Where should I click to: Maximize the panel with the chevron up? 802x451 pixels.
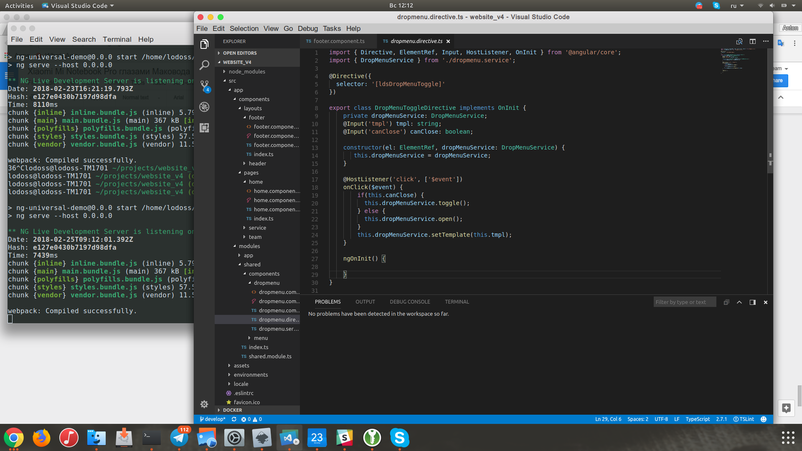pos(739,302)
